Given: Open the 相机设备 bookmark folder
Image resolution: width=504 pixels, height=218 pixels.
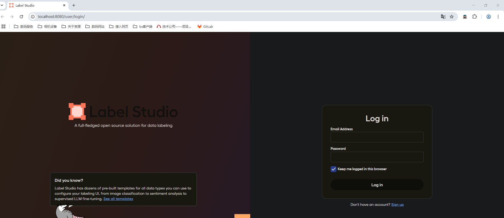Looking at the screenshot, I should tap(47, 26).
